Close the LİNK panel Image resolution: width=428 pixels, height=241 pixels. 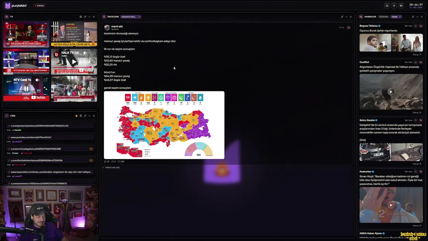[x=94, y=116]
